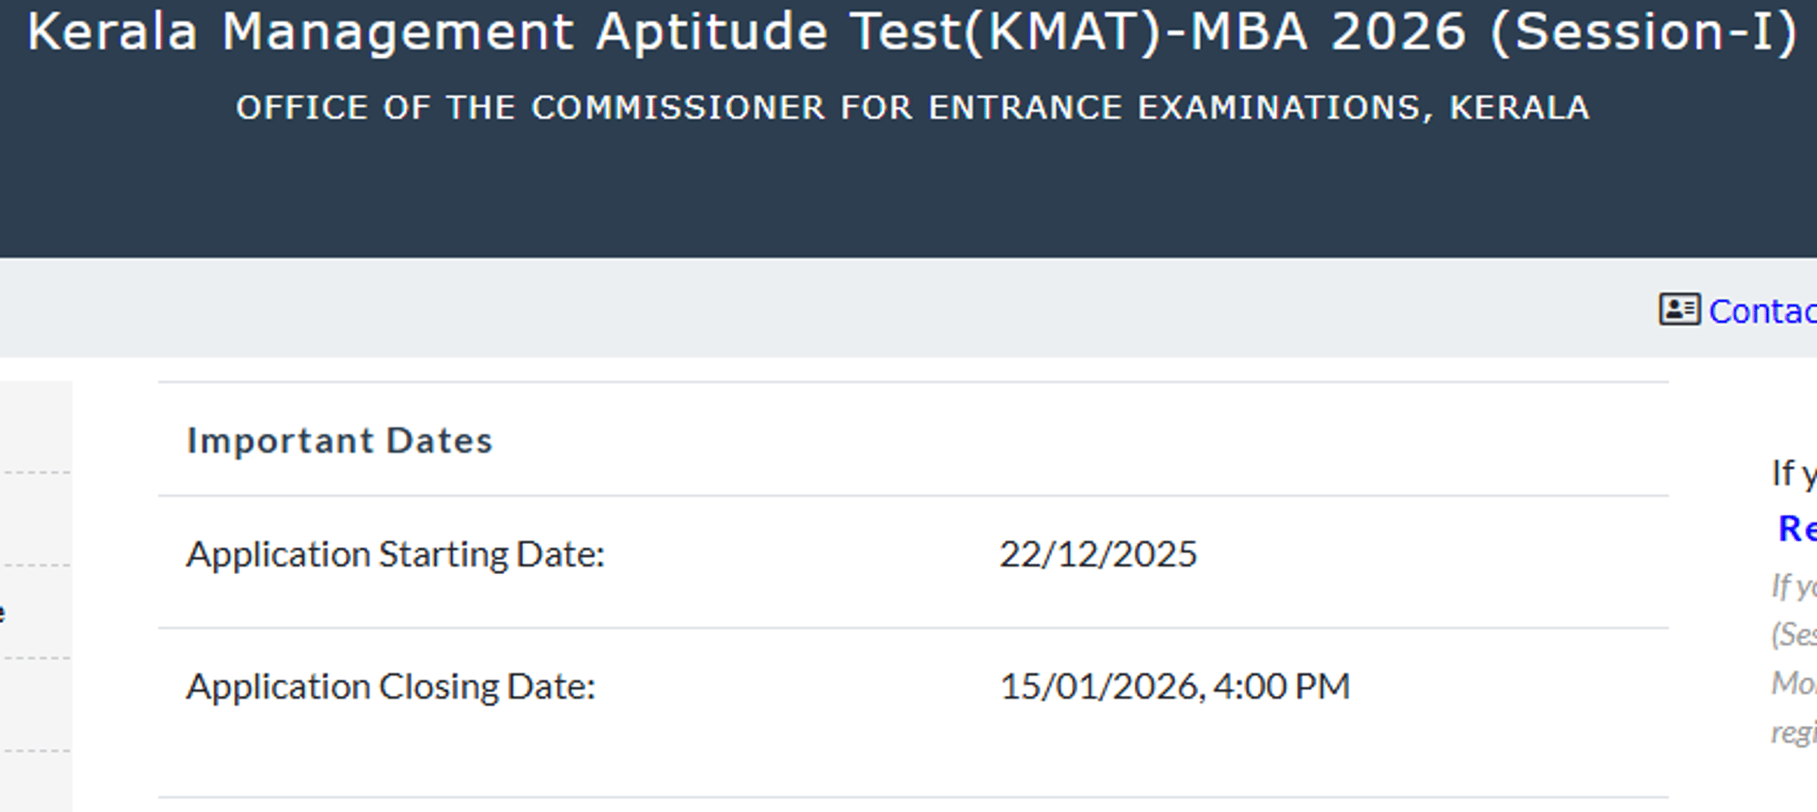1817x812 pixels.
Task: Click the italic "regi" text on right
Action: (x=1793, y=732)
